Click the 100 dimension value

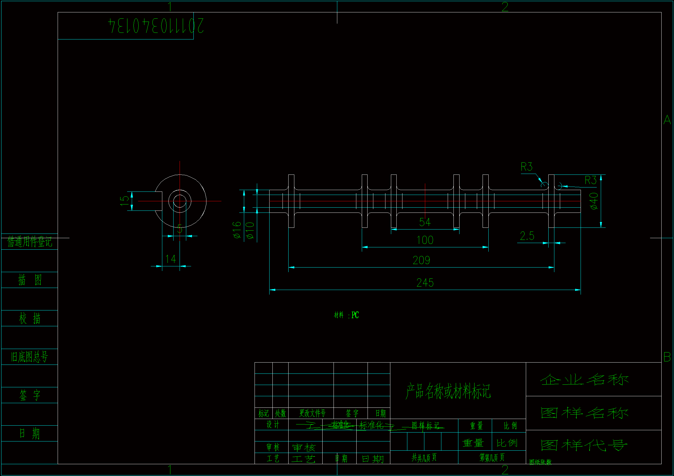(425, 240)
